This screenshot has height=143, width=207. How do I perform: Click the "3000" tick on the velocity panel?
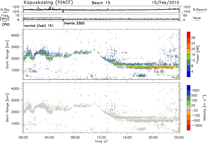tap(15, 100)
